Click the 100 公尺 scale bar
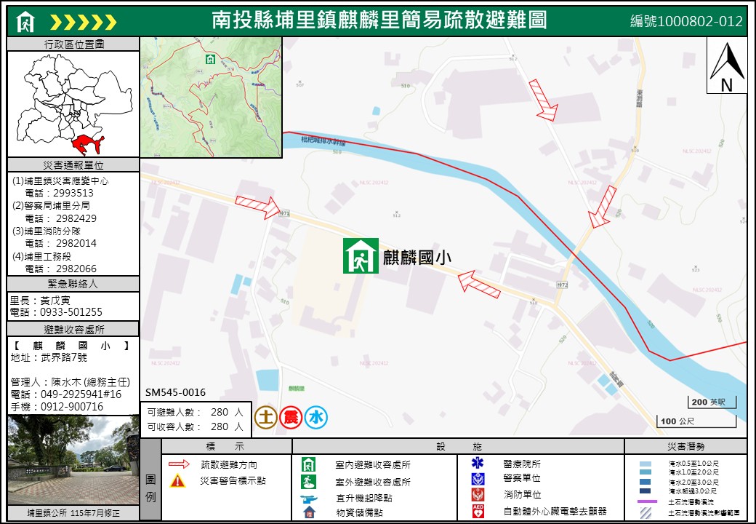 point(696,421)
